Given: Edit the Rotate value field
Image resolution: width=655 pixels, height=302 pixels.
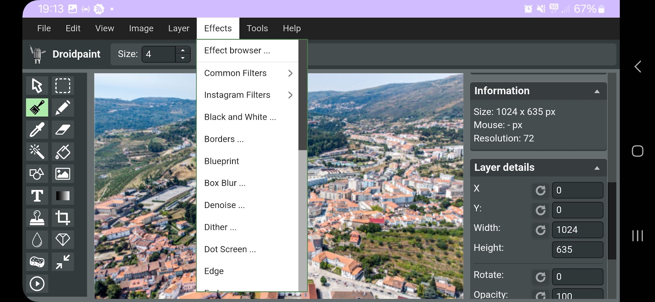Looking at the screenshot, I should [x=578, y=277].
